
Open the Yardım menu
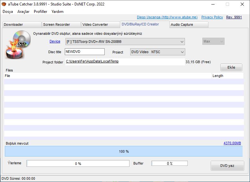(x=57, y=12)
